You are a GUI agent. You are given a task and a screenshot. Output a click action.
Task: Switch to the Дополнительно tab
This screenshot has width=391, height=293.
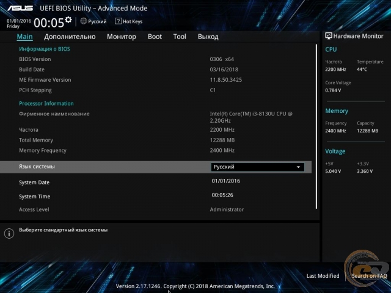click(x=70, y=37)
